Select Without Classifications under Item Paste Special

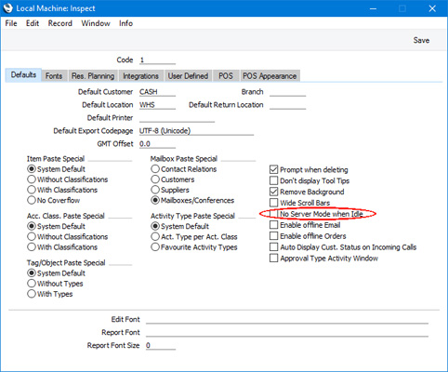point(32,179)
